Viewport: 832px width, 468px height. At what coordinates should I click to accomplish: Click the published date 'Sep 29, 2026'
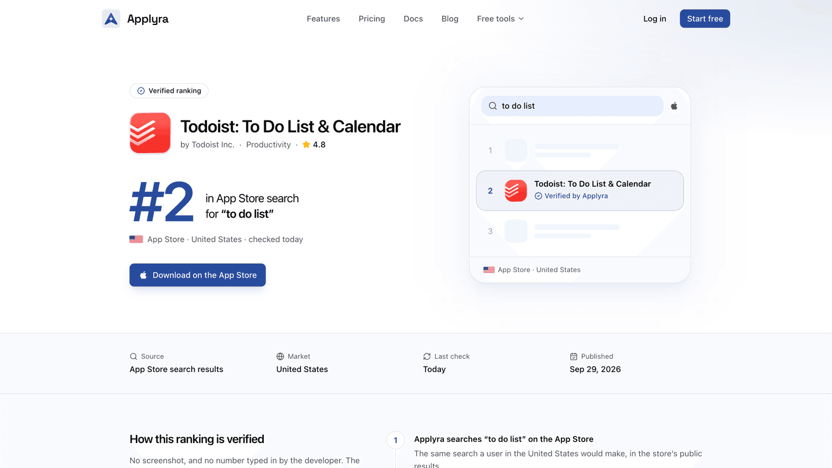click(x=595, y=369)
